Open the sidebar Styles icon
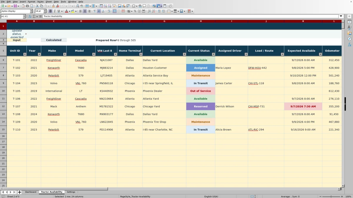This screenshot has height=198, width=353. (349, 28)
